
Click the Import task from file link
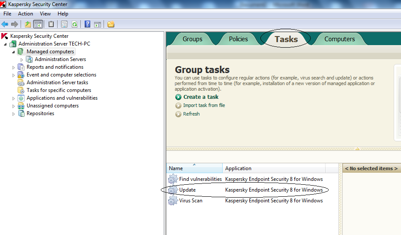[x=204, y=105]
